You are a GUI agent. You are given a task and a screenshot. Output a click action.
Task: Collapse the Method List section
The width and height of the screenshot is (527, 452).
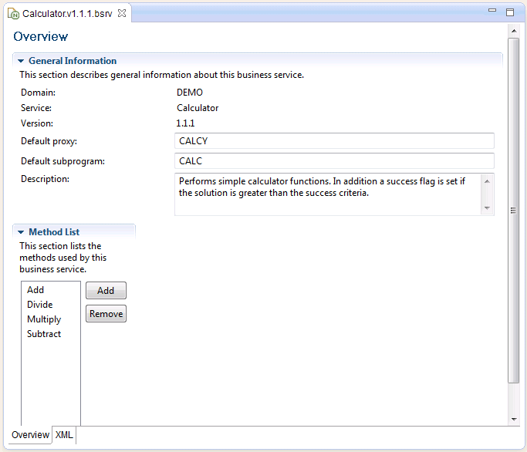21,232
